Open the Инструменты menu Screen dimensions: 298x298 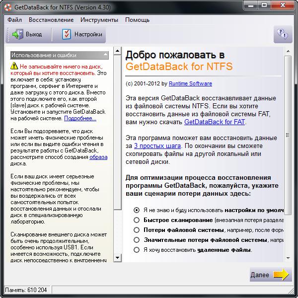click(x=99, y=20)
